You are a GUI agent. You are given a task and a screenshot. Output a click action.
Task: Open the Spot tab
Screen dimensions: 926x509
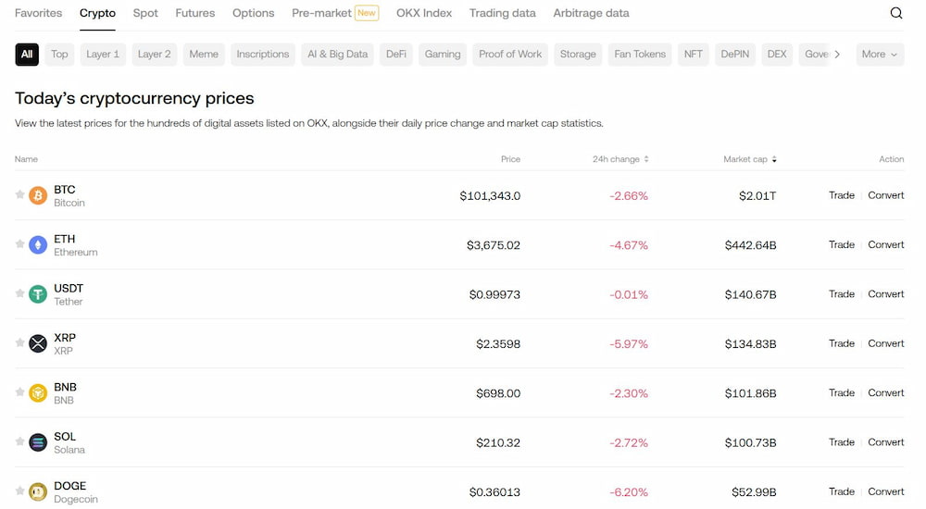click(x=145, y=13)
